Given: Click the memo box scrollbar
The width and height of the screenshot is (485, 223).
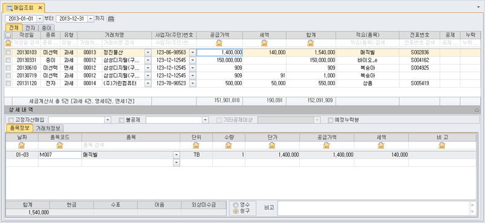Looking at the screenshot, I should (x=472, y=208).
